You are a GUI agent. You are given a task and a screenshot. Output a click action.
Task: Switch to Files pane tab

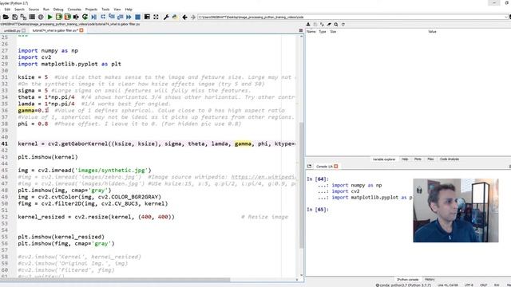430,159
